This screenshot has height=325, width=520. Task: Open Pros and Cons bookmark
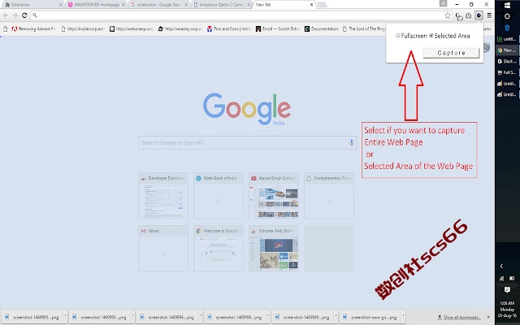[229, 29]
